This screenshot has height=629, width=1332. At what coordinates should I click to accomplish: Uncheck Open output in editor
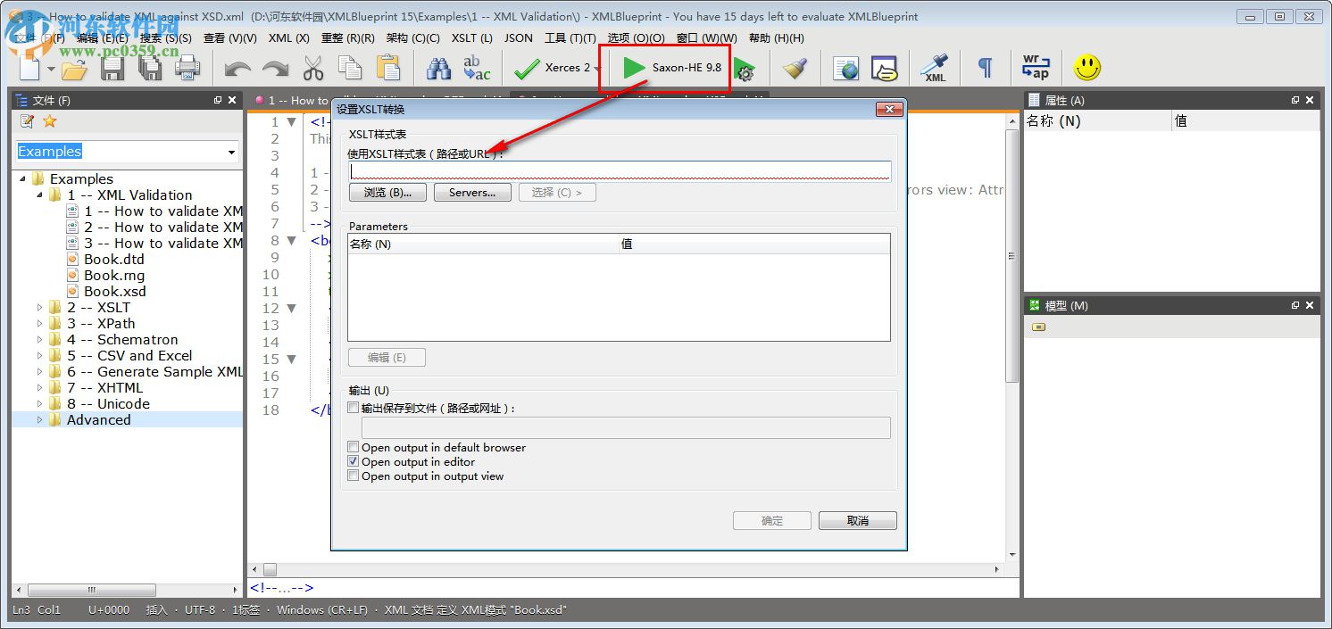point(354,462)
